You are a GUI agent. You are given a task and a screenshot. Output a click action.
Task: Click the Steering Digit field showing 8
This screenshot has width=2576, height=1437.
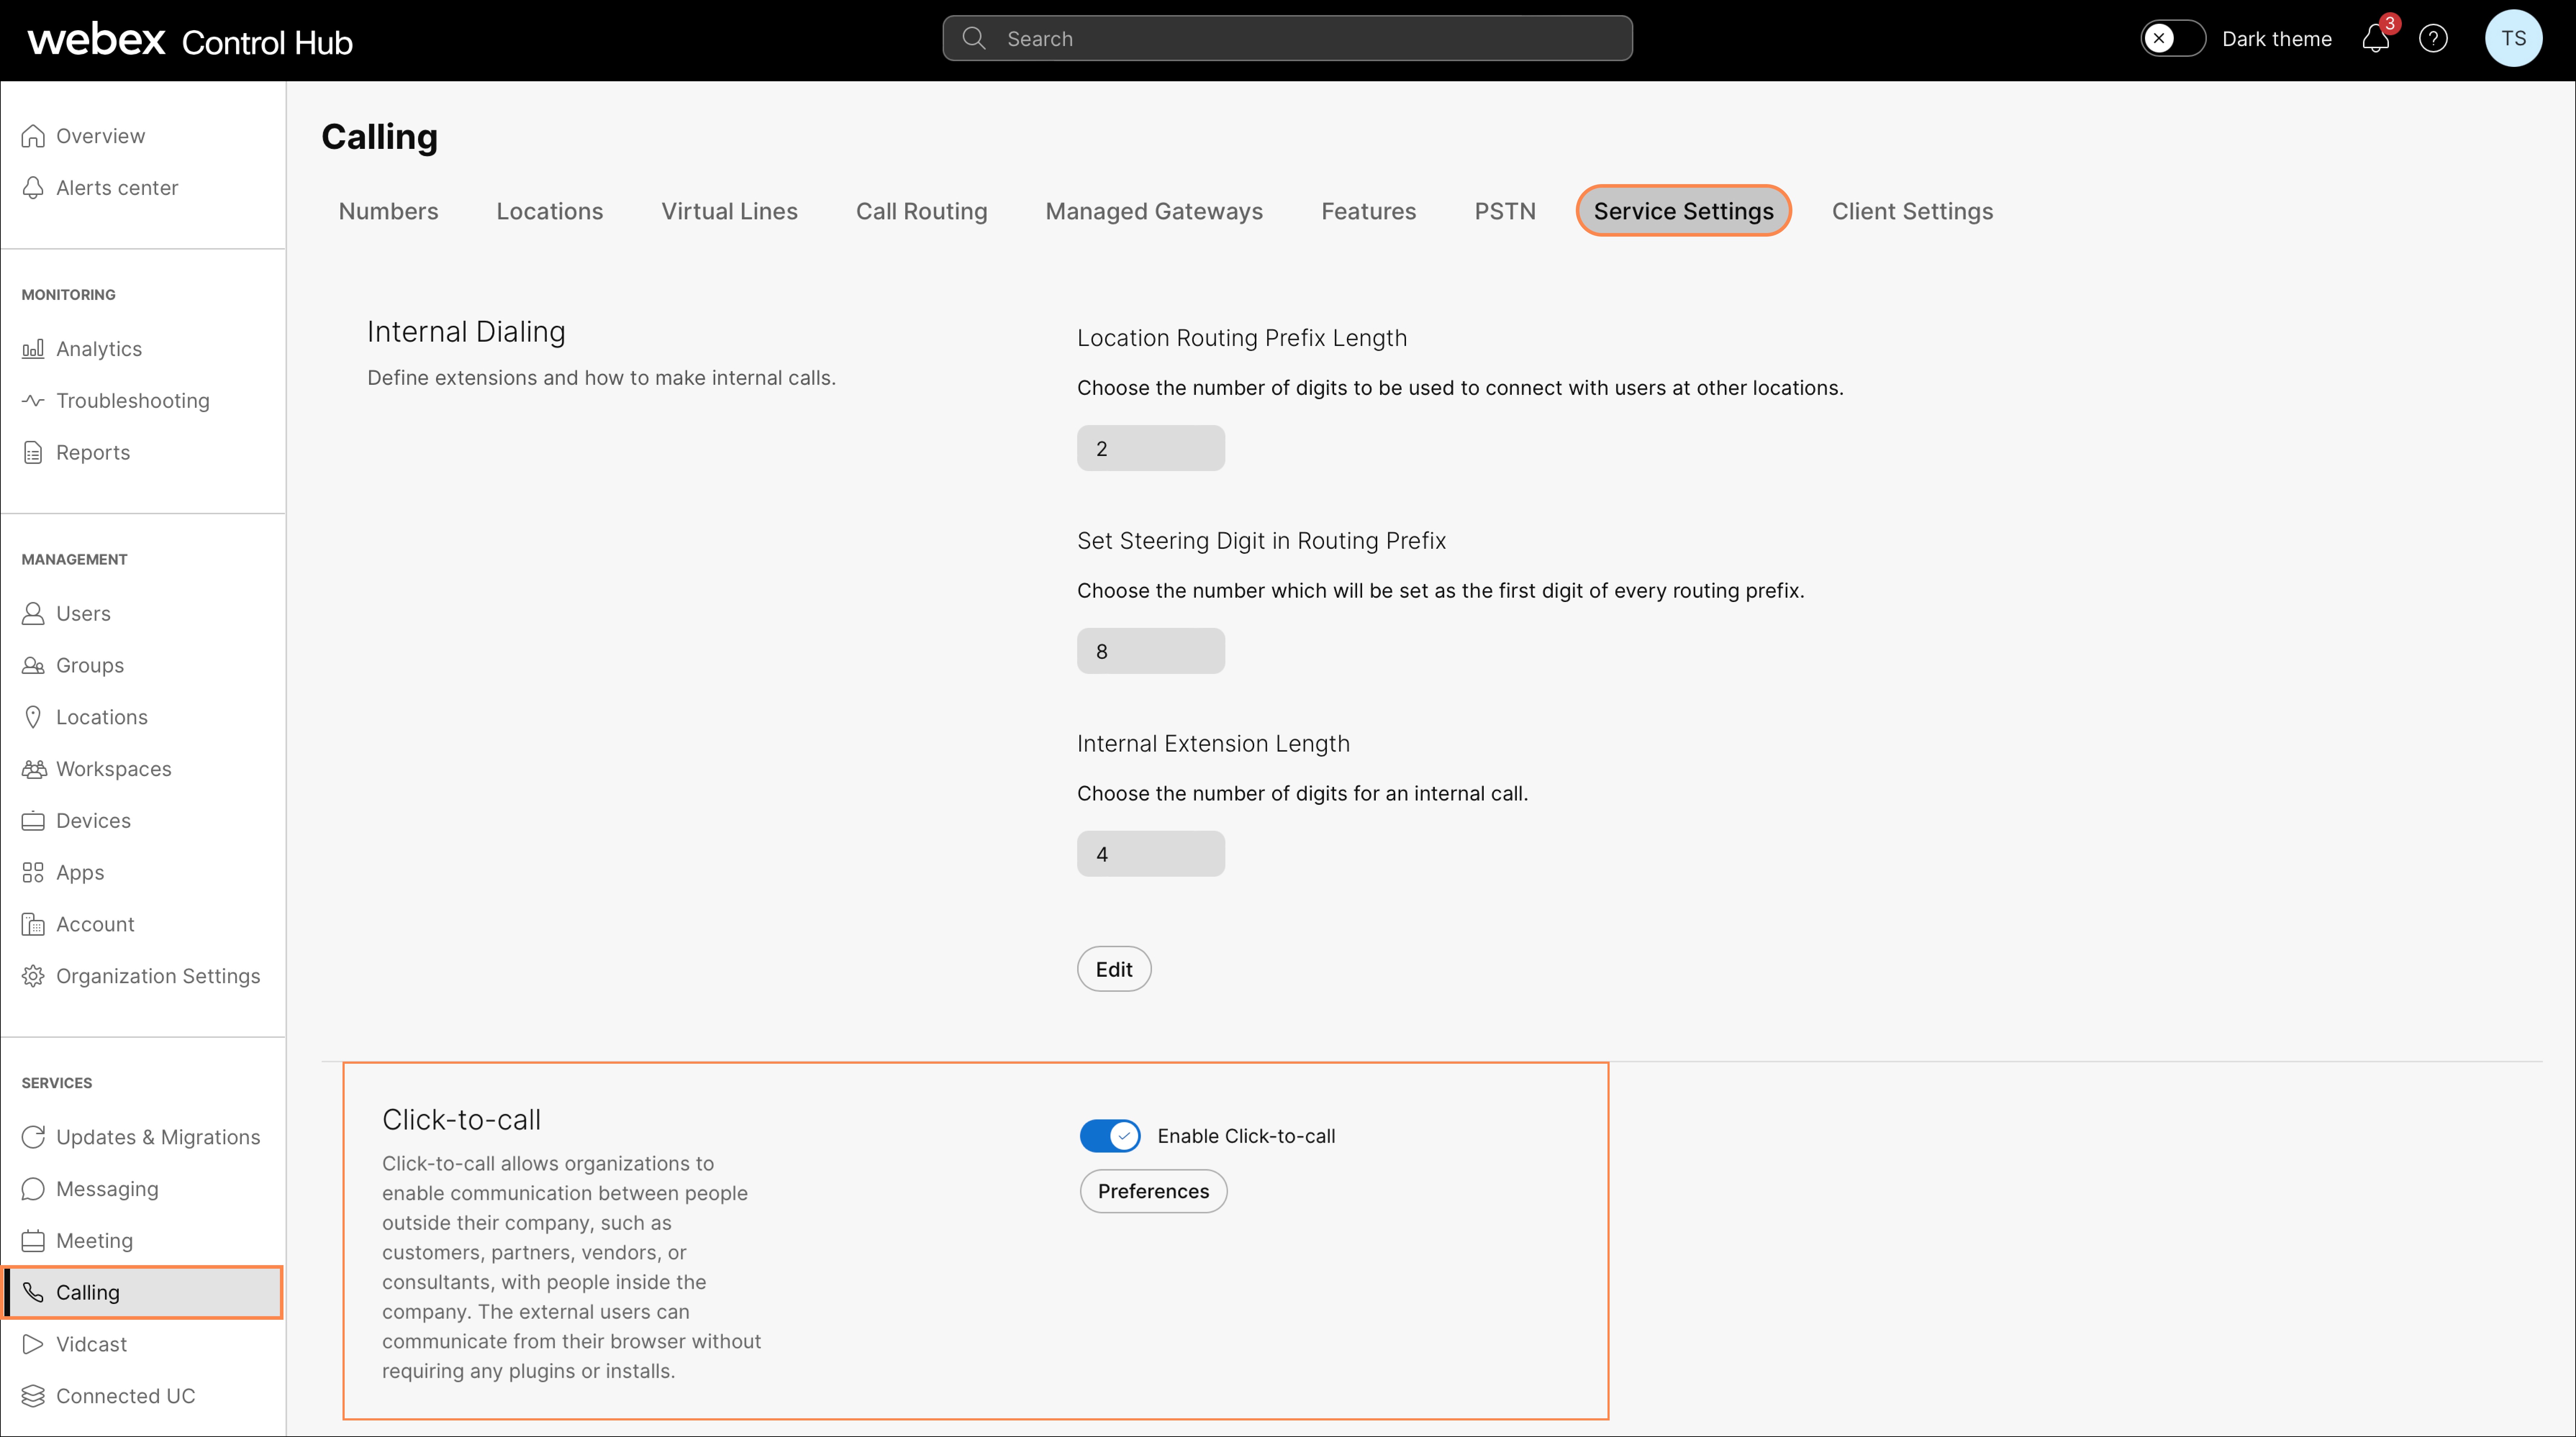click(x=1151, y=652)
